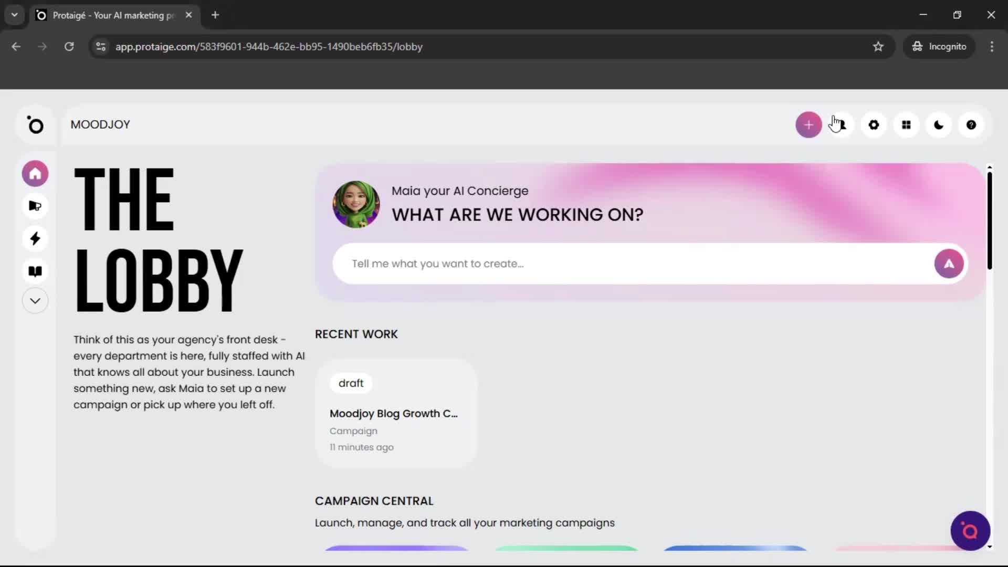Image resolution: width=1008 pixels, height=567 pixels.
Task: Click the 'Tell me what you want to create' field
Action: point(577,263)
